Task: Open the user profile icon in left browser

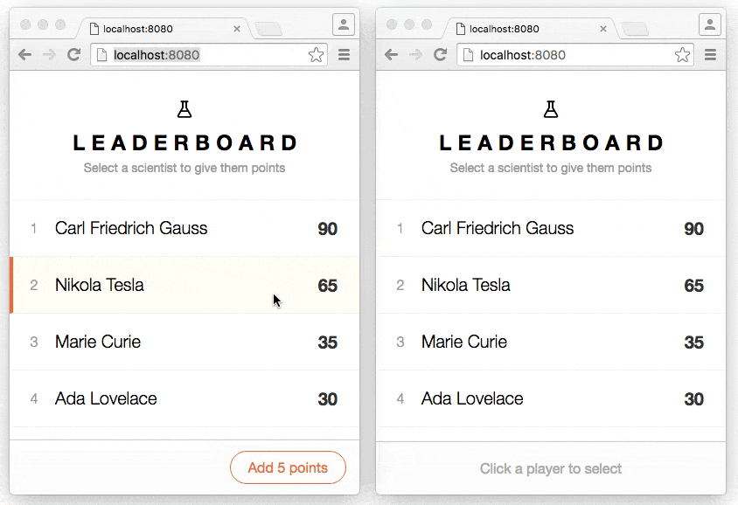Action: 344,24
